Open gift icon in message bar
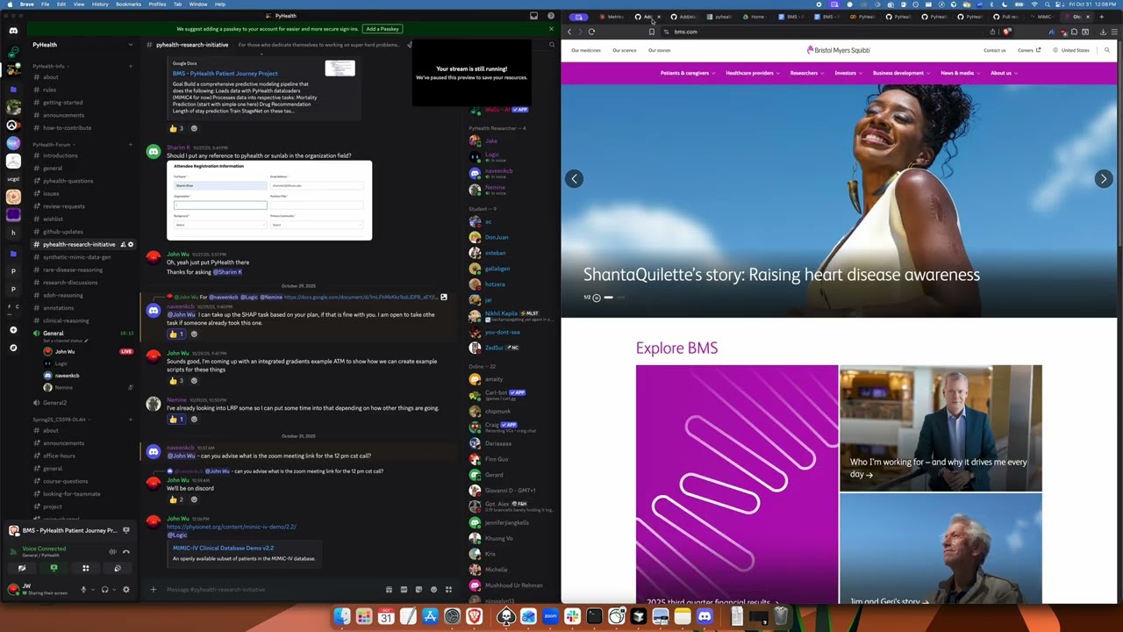Screen dimensions: 1123x632 pos(389,589)
